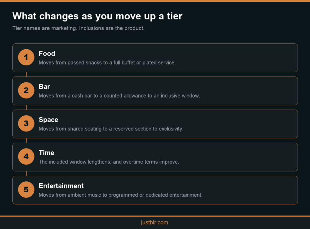Click the Entertainment heading
This screenshot has width=310, height=229.
(x=61, y=186)
